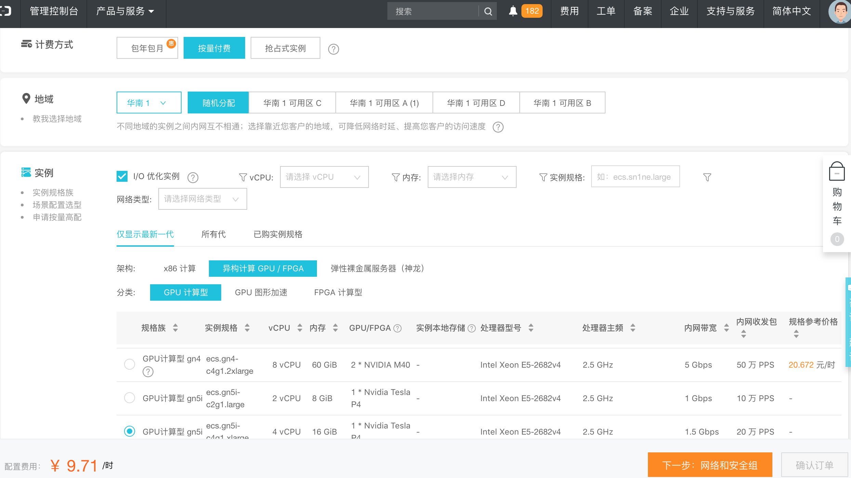Choose 包年包月 billing method
The image size is (851, 478).
pyautogui.click(x=147, y=48)
